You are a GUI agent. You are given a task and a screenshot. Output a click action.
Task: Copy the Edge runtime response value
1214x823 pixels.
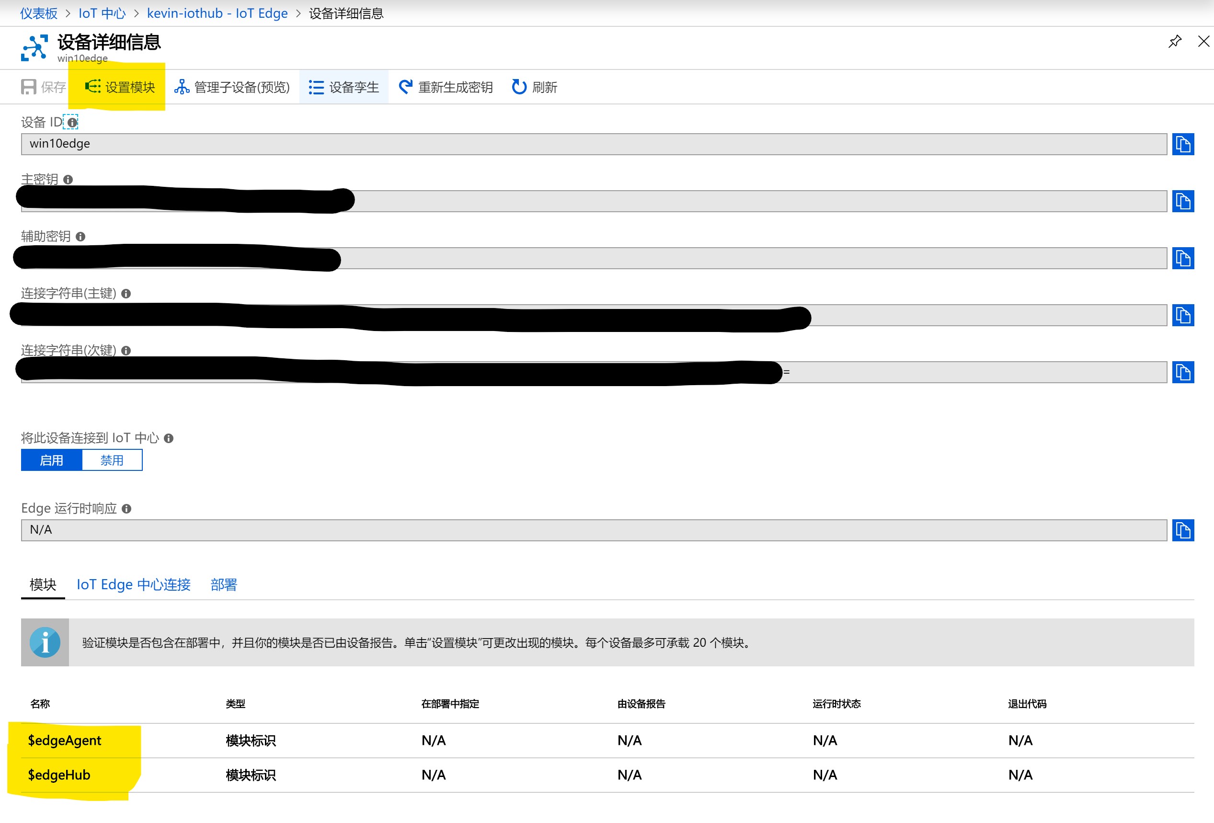tap(1183, 530)
